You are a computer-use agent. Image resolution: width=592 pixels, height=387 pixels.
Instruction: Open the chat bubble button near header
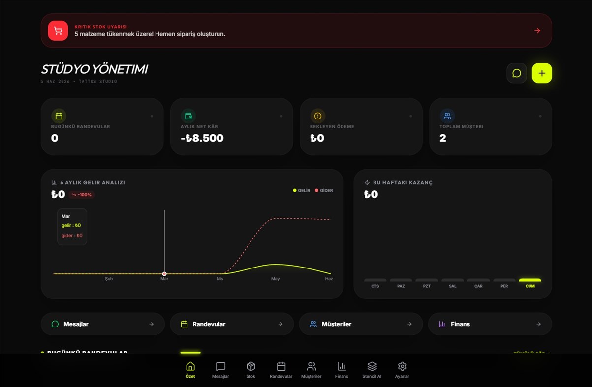[x=517, y=73]
